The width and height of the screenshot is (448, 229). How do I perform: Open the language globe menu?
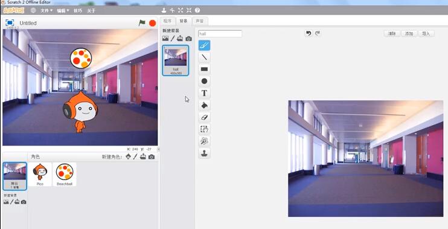coord(33,10)
